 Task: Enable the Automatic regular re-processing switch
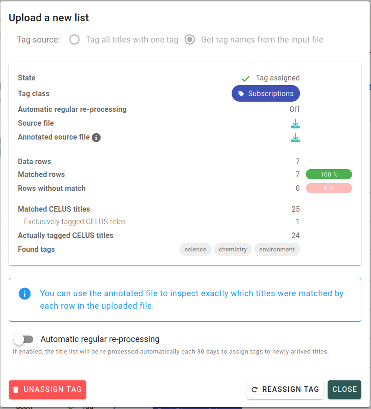pyautogui.click(x=24, y=339)
